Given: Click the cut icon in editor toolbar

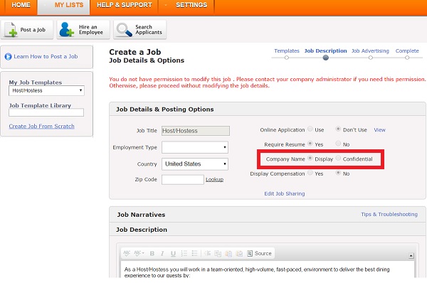Looking at the screenshot, I should point(208,253).
